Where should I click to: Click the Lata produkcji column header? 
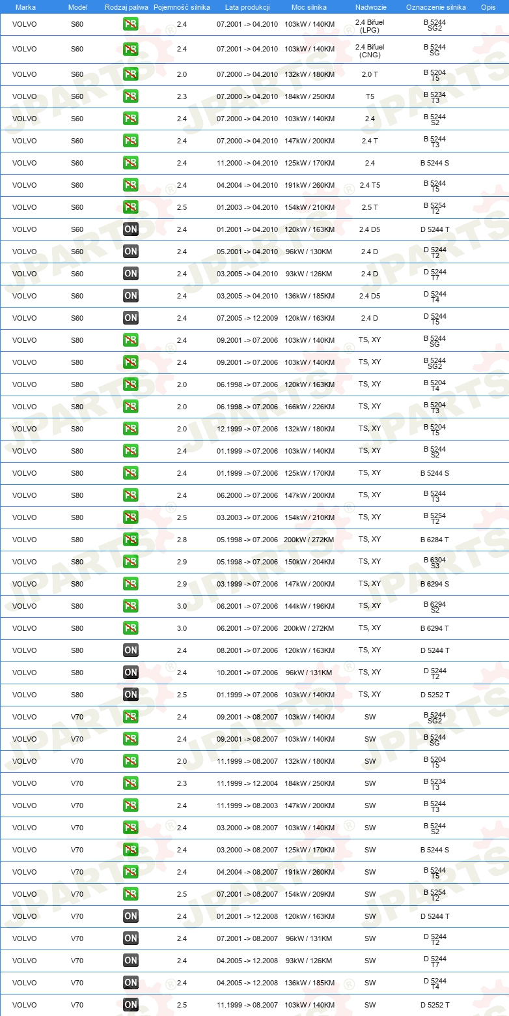pyautogui.click(x=247, y=7)
